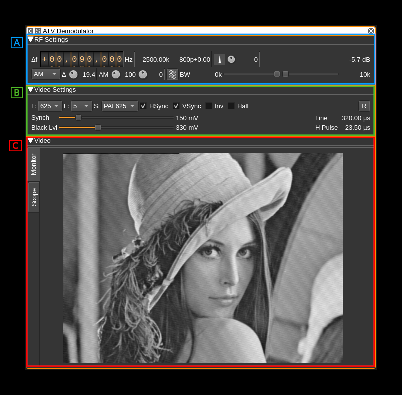The image size is (402, 395).
Task: Collapse the Video Settings section
Action: point(31,89)
